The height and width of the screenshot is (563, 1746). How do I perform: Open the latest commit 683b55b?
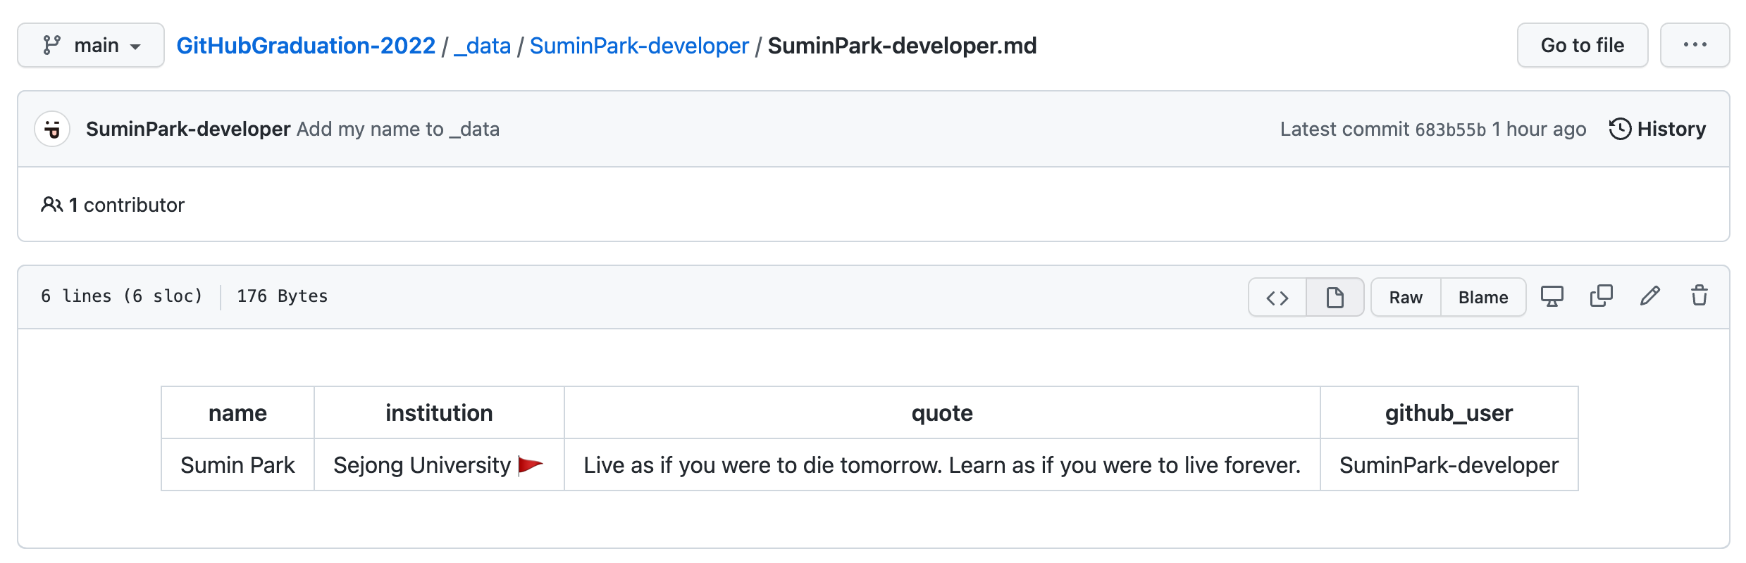pos(1451,129)
